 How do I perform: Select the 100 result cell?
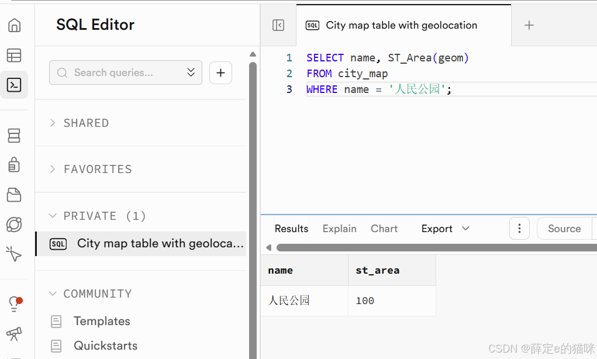coord(392,301)
